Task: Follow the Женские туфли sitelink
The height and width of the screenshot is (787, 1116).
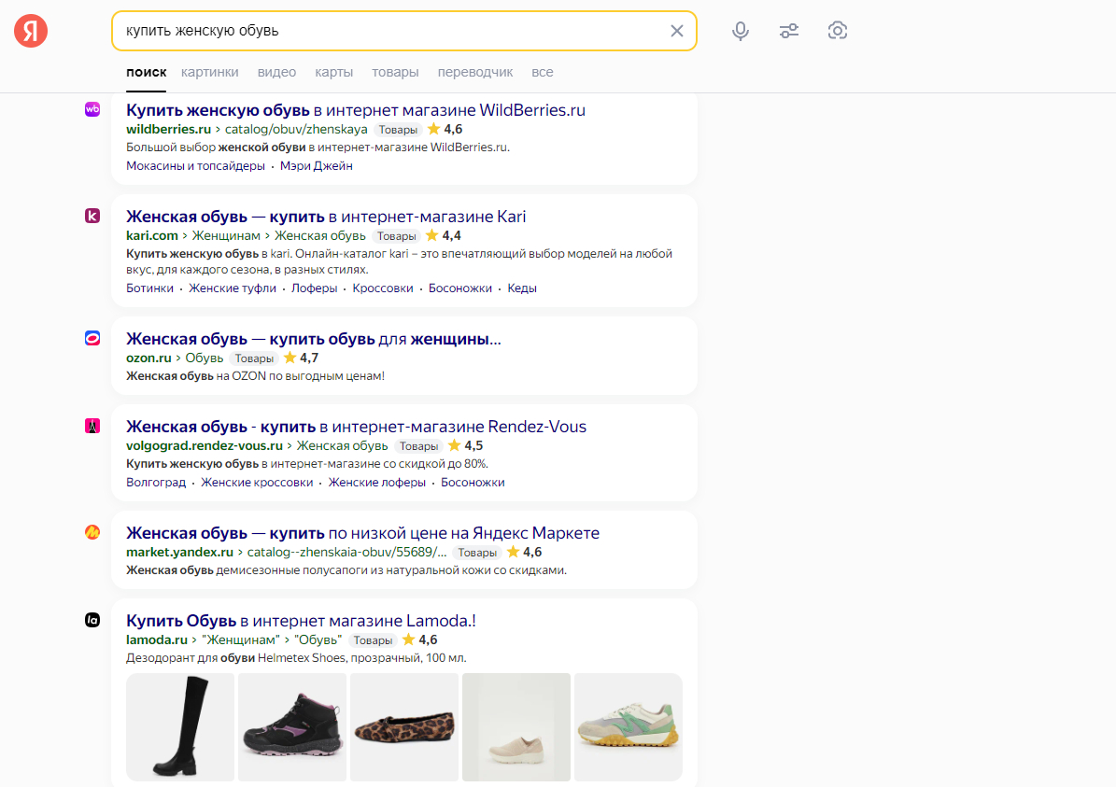Action: [232, 288]
